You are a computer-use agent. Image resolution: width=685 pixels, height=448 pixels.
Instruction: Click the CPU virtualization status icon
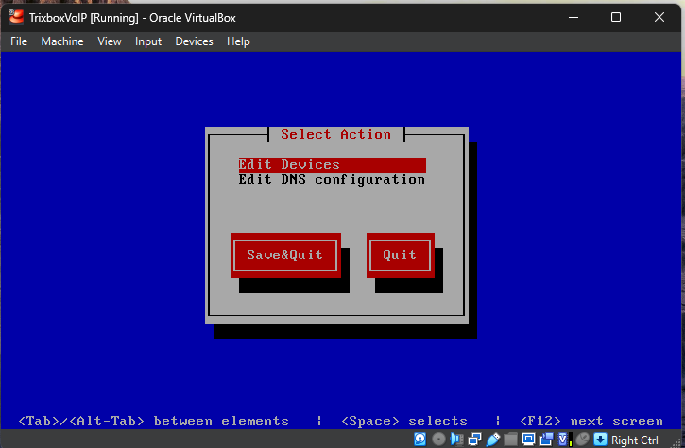565,439
